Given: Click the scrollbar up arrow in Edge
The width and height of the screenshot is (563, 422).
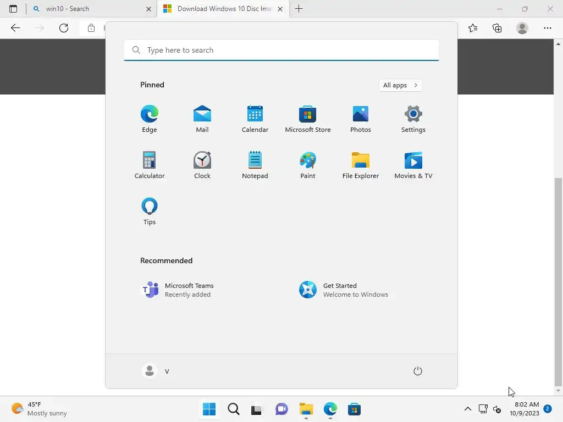Looking at the screenshot, I should click(x=558, y=44).
